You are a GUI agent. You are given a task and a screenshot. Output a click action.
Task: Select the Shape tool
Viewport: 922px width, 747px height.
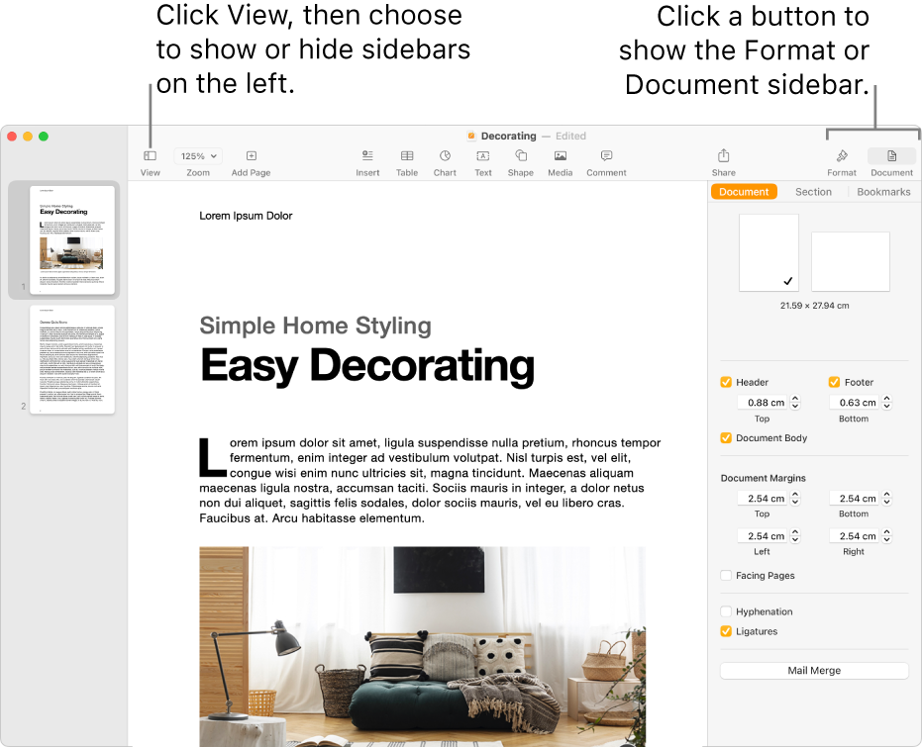tap(520, 155)
